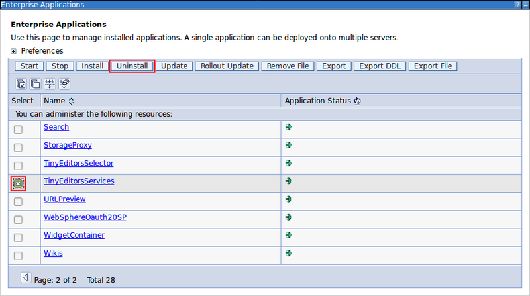Sort the table by Name column arrows

[x=71, y=101]
